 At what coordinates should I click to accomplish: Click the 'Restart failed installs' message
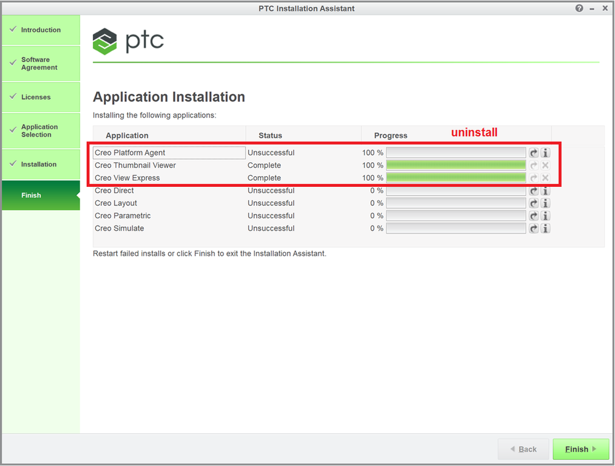point(209,253)
